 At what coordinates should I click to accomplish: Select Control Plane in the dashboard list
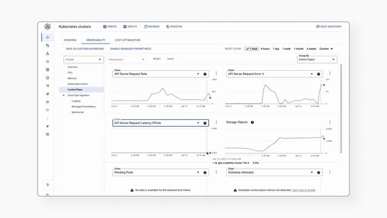(81, 90)
